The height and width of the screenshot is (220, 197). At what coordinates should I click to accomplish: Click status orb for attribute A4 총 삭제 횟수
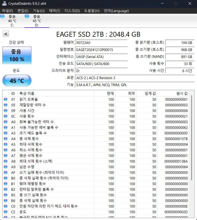click(x=6, y=139)
